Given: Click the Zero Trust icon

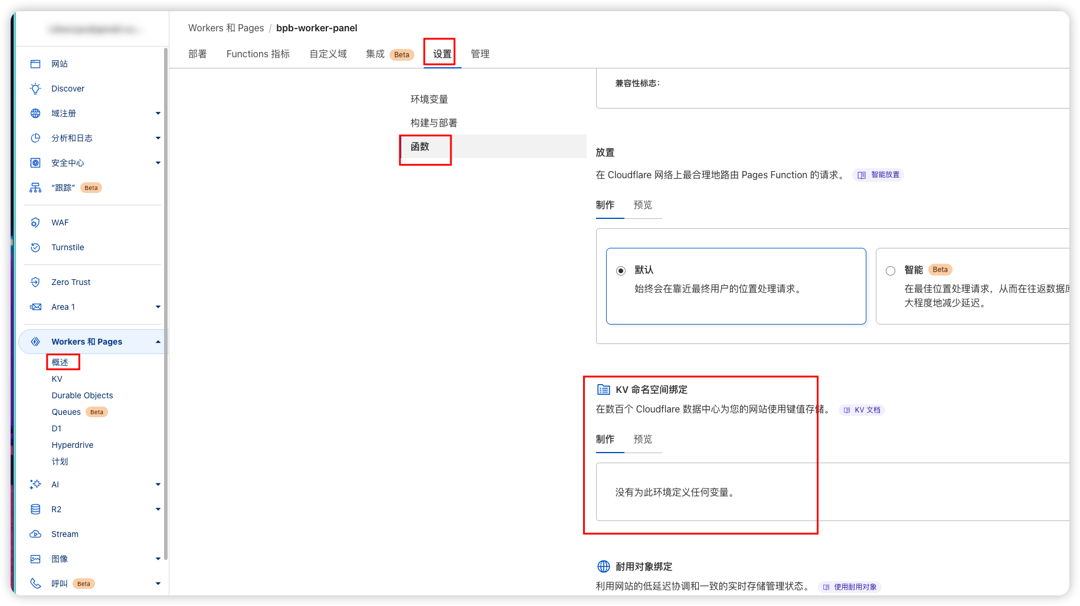Looking at the screenshot, I should [x=35, y=282].
